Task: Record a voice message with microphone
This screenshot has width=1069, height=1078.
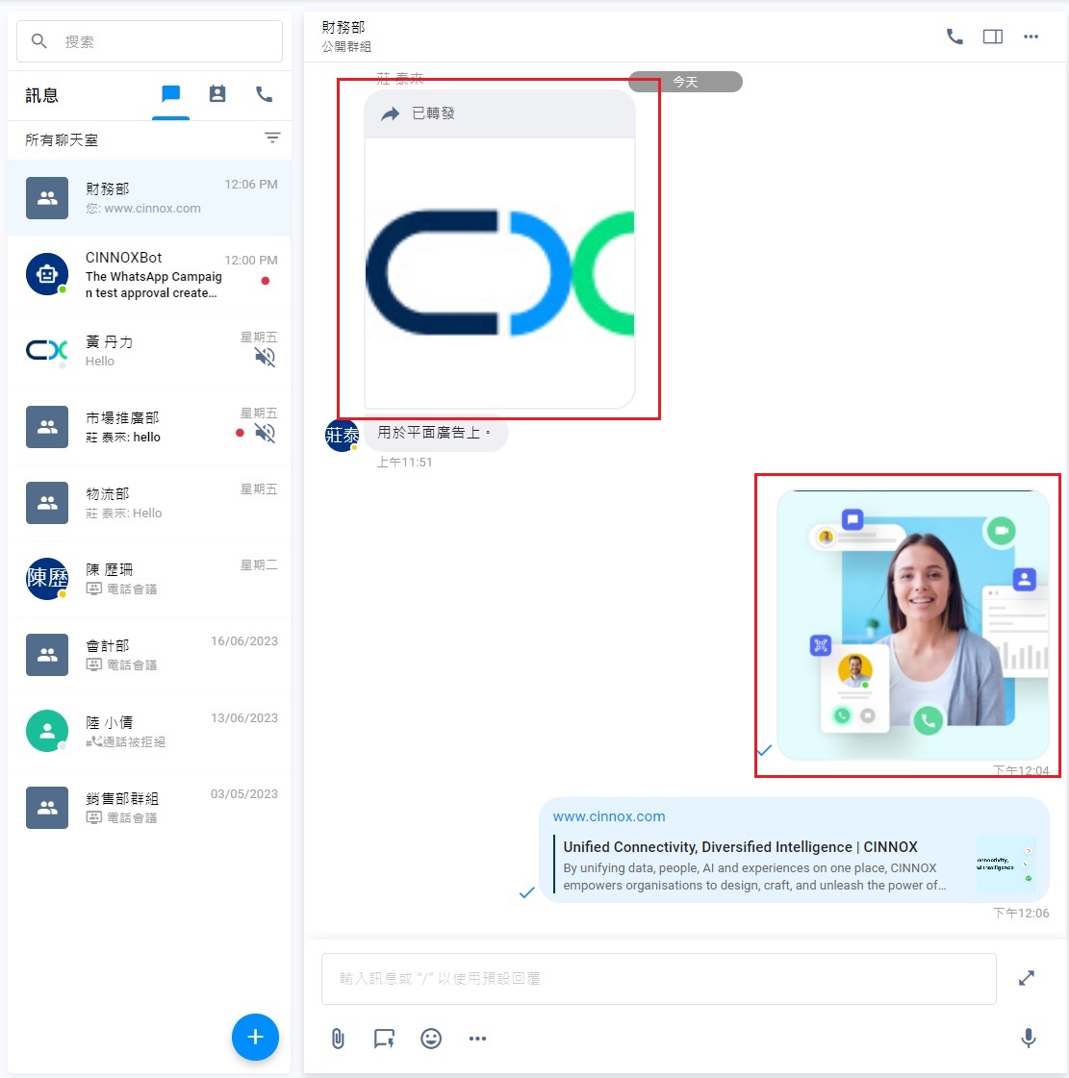Action: pos(1029,1039)
